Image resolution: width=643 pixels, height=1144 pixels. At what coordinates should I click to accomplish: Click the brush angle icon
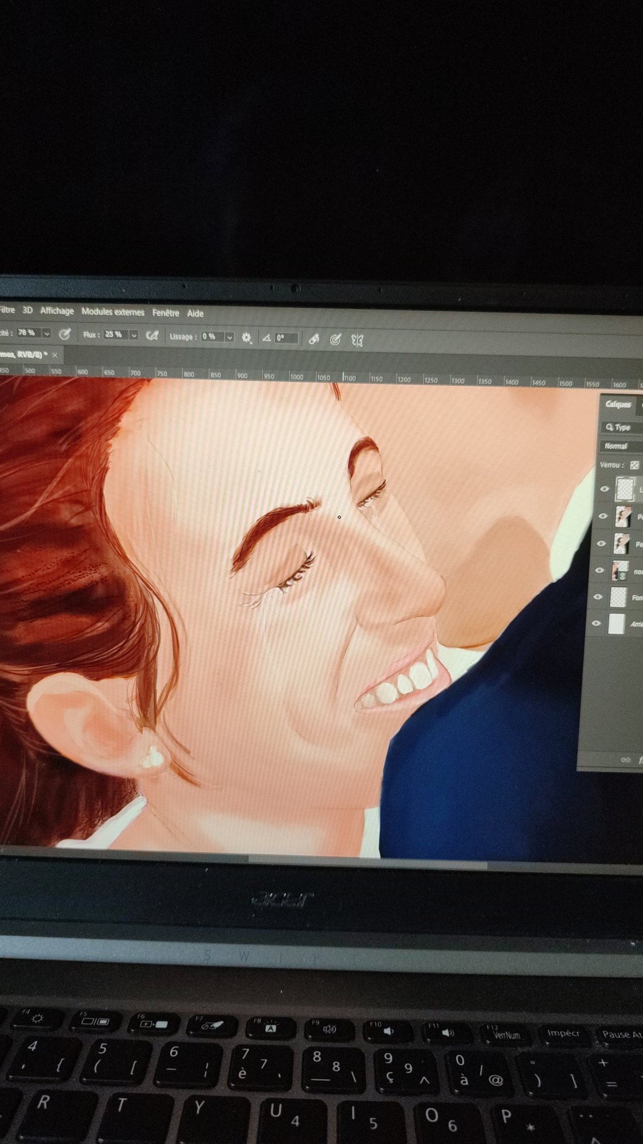pos(266,338)
